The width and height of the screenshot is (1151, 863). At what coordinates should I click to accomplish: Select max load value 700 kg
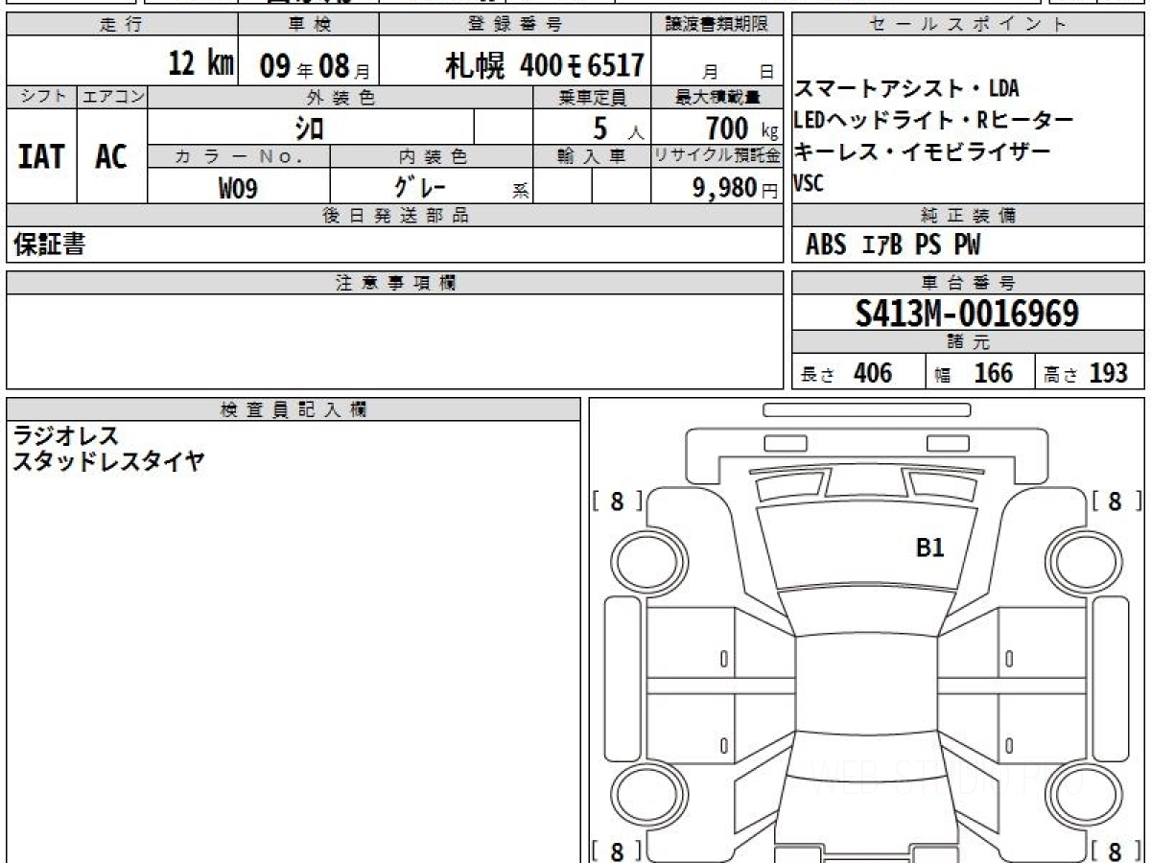pos(740,128)
